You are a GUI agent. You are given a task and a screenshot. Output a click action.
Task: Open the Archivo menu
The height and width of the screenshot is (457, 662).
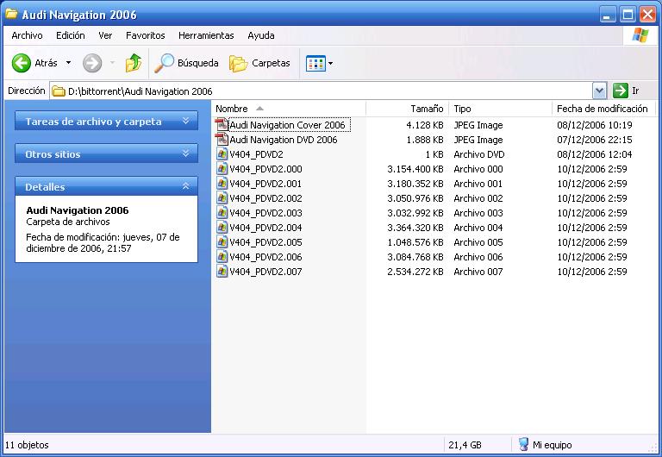click(27, 35)
